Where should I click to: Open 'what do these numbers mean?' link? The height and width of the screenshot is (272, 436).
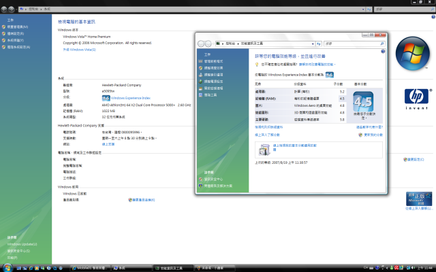[369, 127]
